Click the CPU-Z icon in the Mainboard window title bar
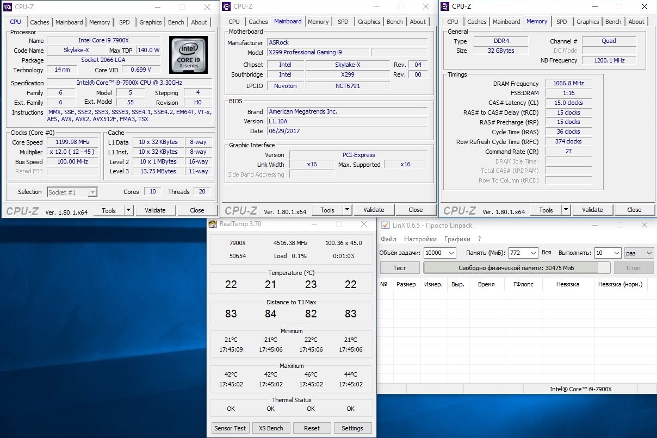This screenshot has width=657, height=438. [226, 7]
